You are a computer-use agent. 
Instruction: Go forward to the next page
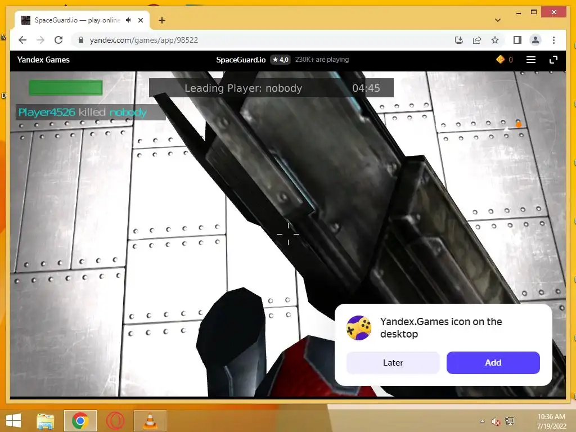(x=40, y=40)
